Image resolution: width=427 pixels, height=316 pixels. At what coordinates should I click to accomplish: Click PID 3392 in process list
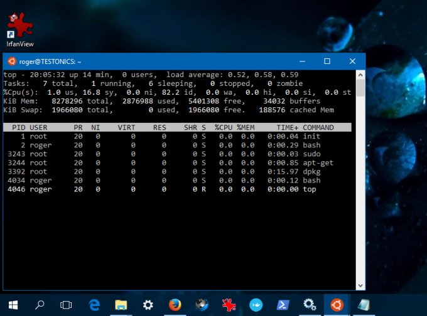[x=16, y=172]
